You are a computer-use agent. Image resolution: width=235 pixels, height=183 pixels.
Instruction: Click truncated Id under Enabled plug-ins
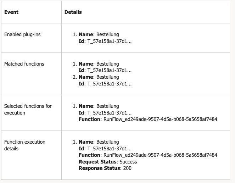(110, 41)
